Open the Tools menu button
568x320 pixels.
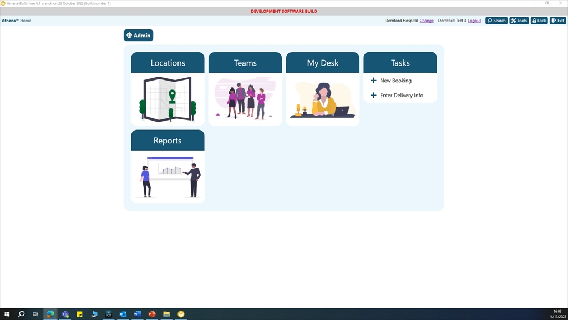[x=519, y=21]
